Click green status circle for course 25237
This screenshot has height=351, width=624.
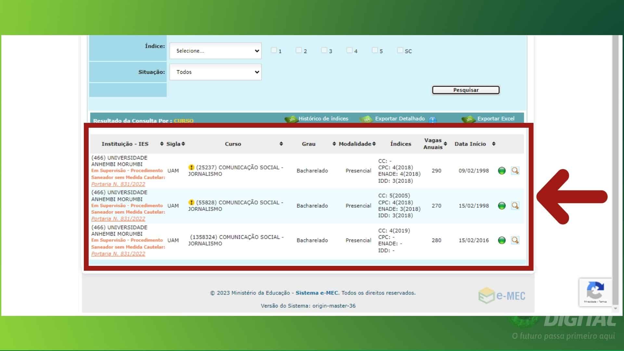point(501,171)
